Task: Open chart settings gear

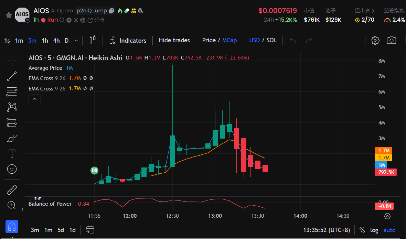Action: click(x=375, y=40)
